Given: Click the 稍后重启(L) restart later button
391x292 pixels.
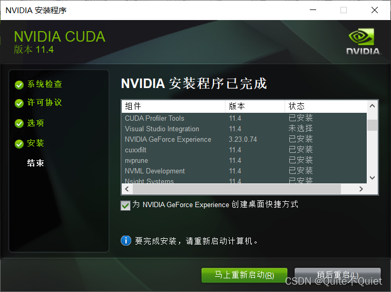Looking at the screenshot, I should tap(338, 275).
